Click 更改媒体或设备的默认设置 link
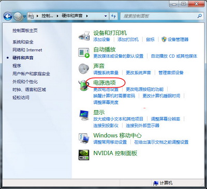Image resolution: width=207 pixels, height=189 pixels. (119, 56)
